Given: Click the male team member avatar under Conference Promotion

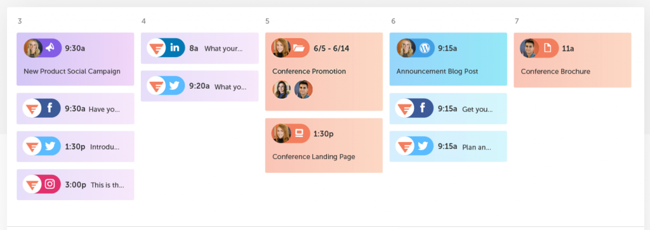Looking at the screenshot, I should (303, 89).
